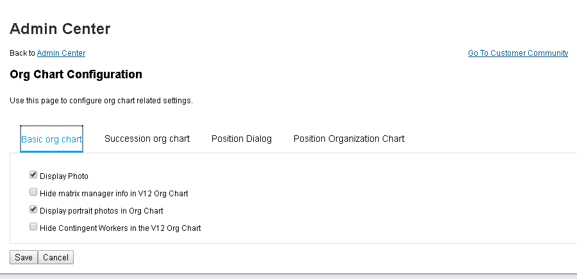Image resolution: width=577 pixels, height=279 pixels.
Task: Click the Admin Center page heading
Action: coord(60,29)
